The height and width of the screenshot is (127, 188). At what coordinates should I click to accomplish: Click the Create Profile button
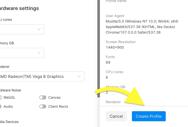point(149,116)
